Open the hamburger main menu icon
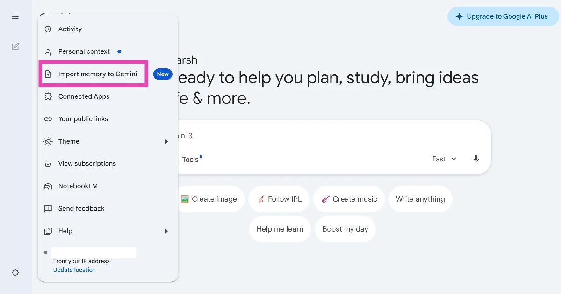The width and height of the screenshot is (561, 294). tap(15, 17)
